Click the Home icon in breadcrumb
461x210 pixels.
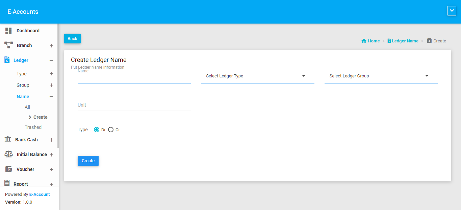tap(364, 41)
